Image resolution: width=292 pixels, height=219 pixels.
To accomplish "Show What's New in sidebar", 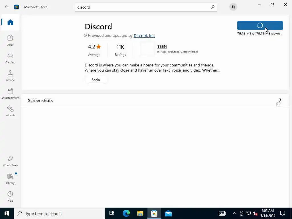I will (x=10, y=161).
